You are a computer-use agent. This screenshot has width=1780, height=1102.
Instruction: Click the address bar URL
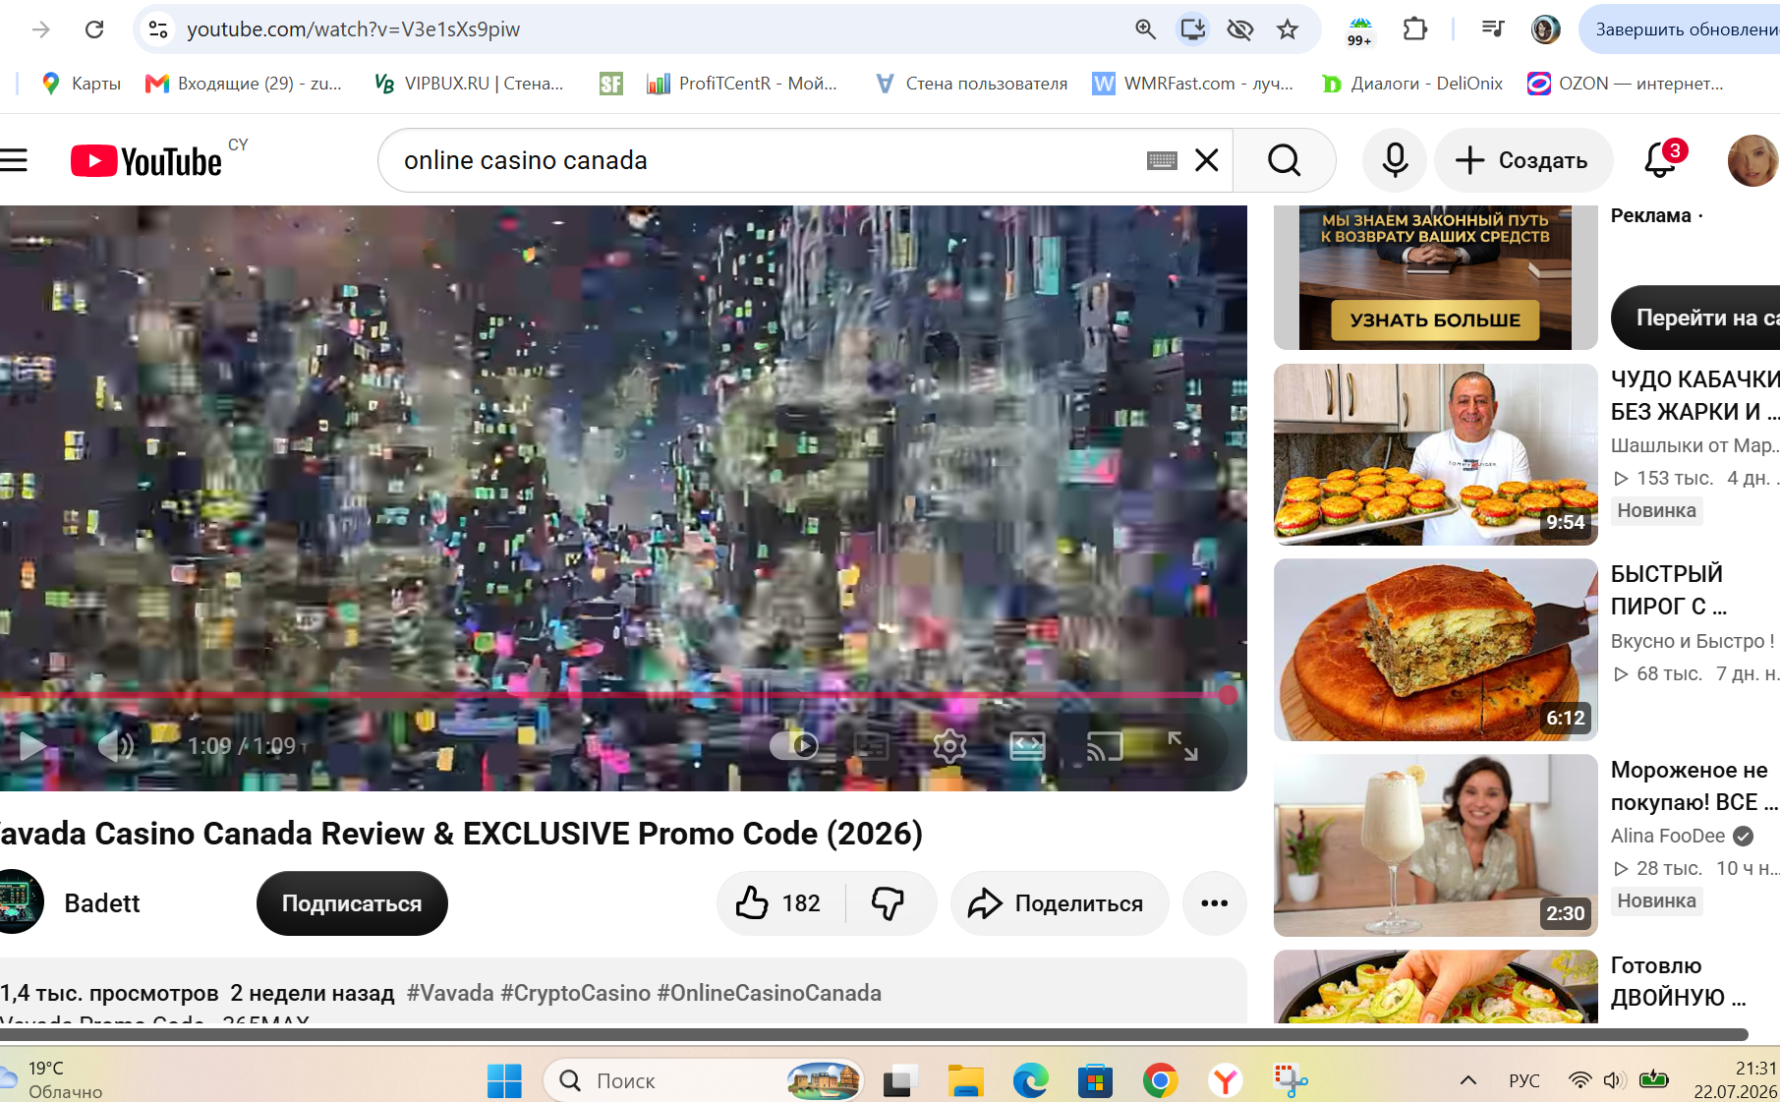coord(353,29)
